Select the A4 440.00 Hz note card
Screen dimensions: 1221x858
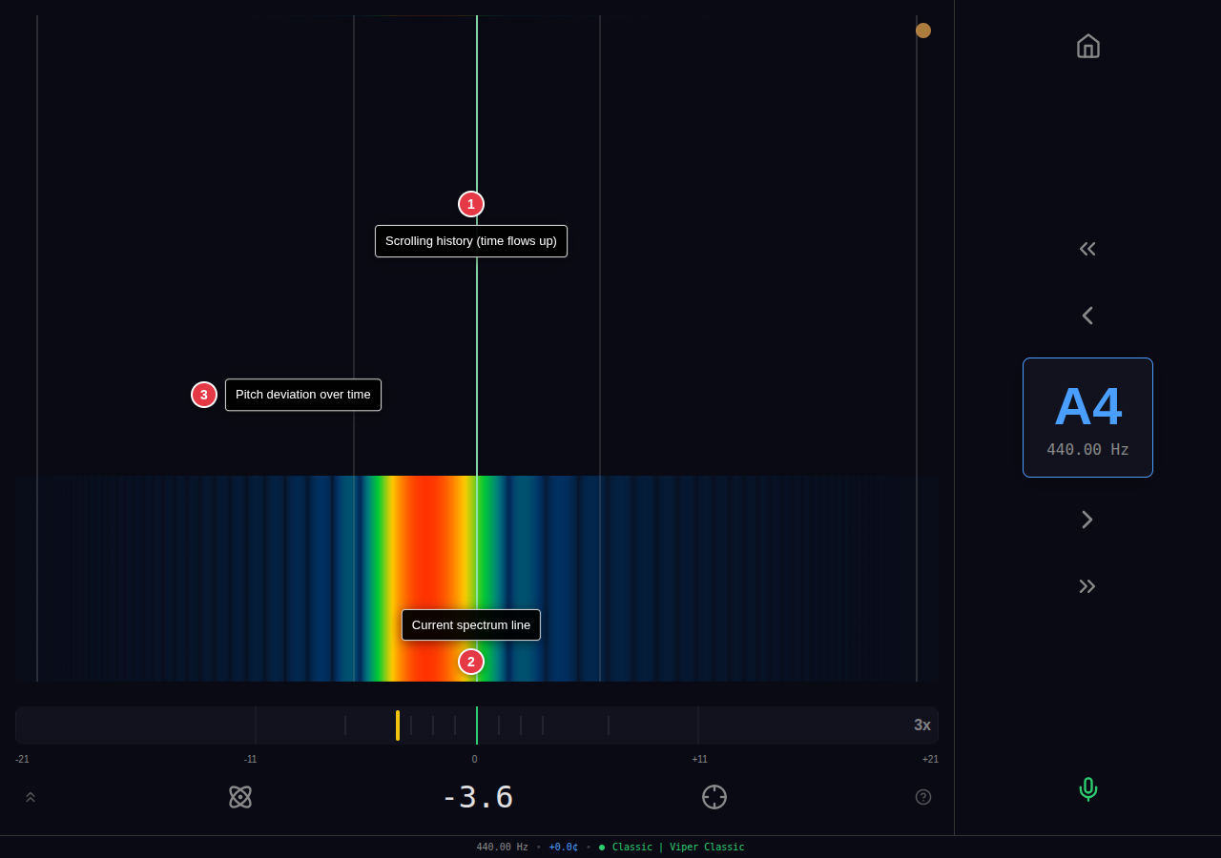point(1087,417)
